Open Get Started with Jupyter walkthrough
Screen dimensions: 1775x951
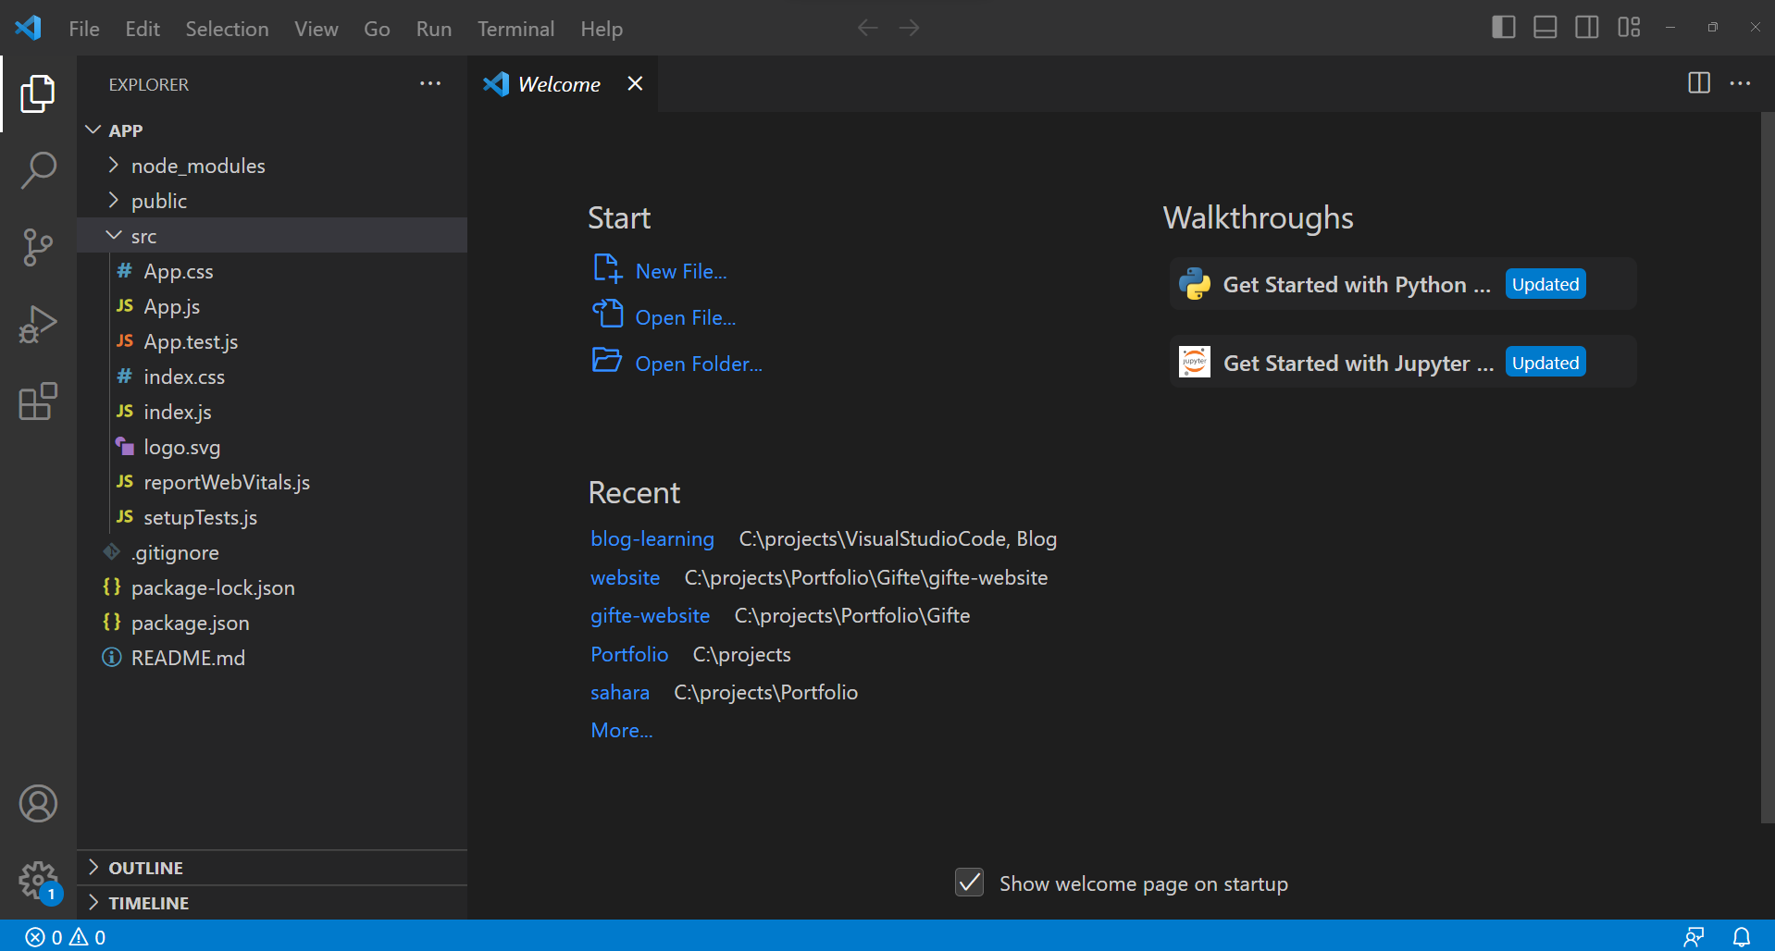(1403, 362)
